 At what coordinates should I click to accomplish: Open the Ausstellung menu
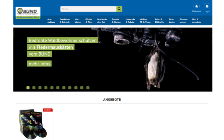pos(51,21)
